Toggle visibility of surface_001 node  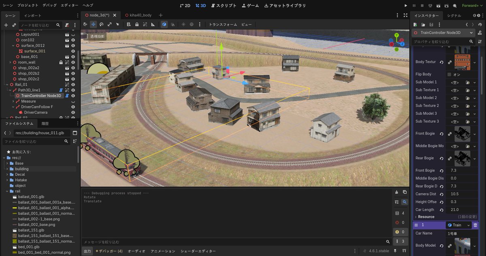coord(73,51)
